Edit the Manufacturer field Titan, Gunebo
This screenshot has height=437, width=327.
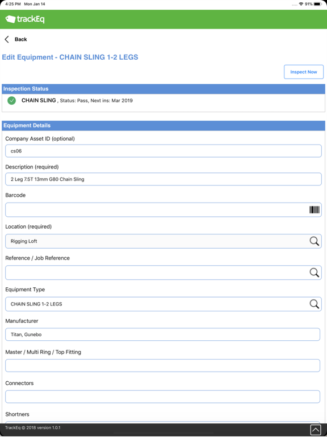pos(163,335)
